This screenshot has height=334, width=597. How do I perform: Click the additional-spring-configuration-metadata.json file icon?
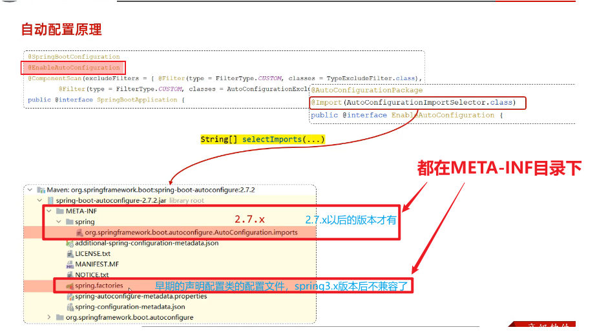pyautogui.click(x=70, y=243)
